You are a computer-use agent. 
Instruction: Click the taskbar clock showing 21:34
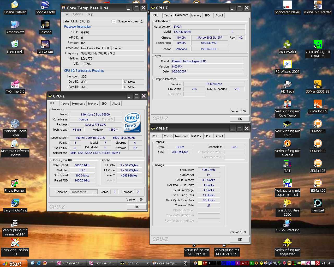326,263
